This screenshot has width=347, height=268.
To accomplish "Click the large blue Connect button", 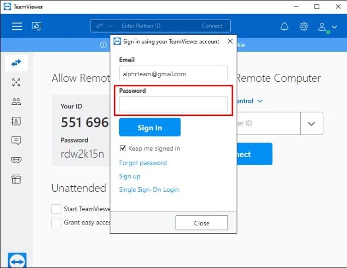I will pyautogui.click(x=254, y=154).
